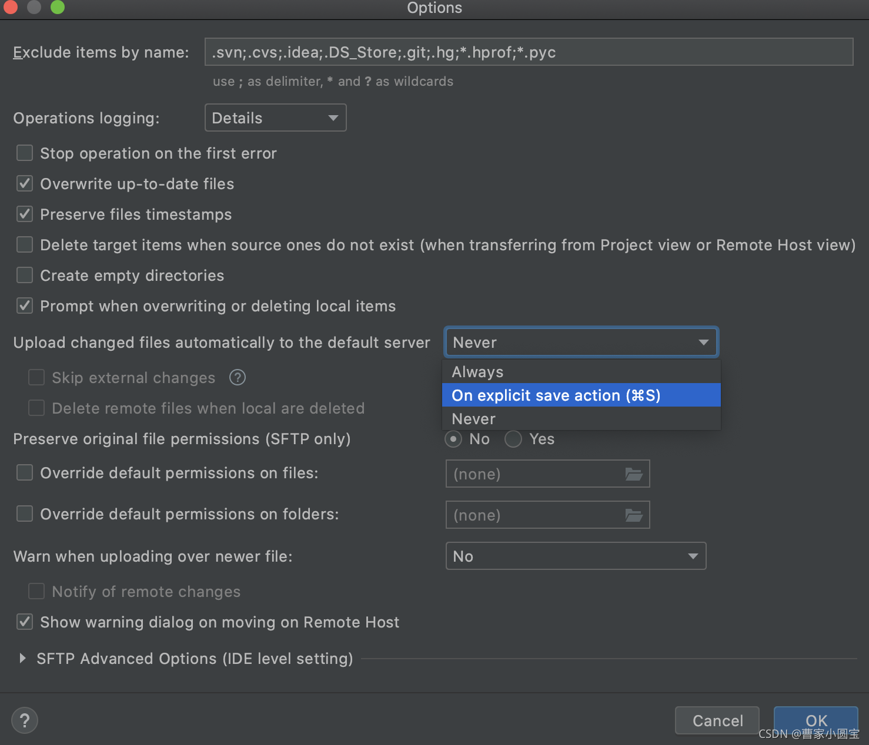The width and height of the screenshot is (869, 745).
Task: Select Yes for preserve file permissions
Action: click(x=513, y=439)
